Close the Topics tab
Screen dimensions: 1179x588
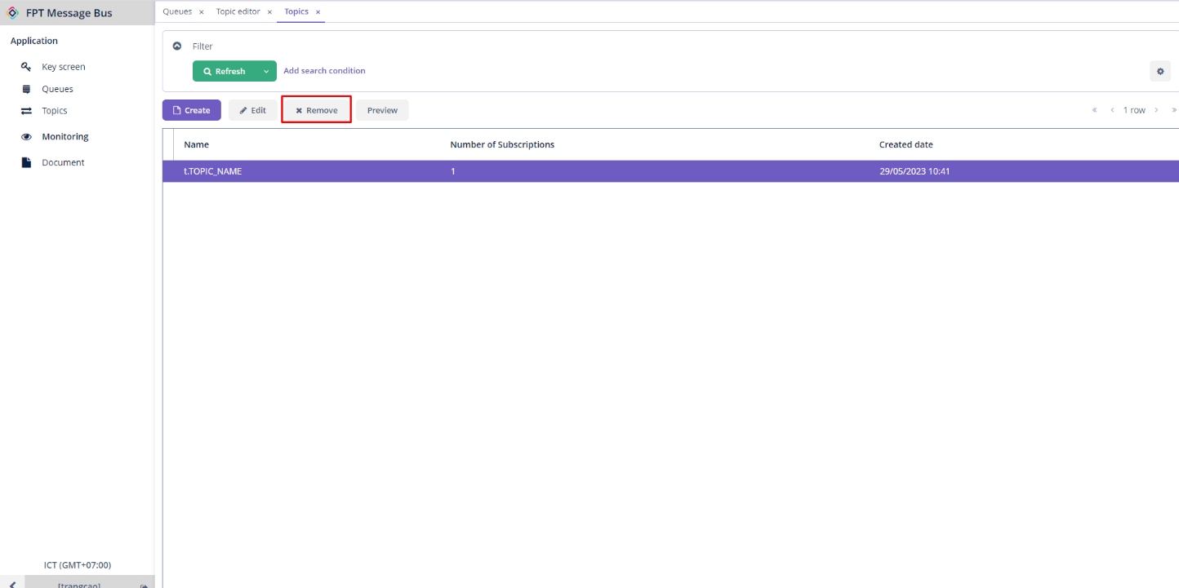click(x=318, y=12)
